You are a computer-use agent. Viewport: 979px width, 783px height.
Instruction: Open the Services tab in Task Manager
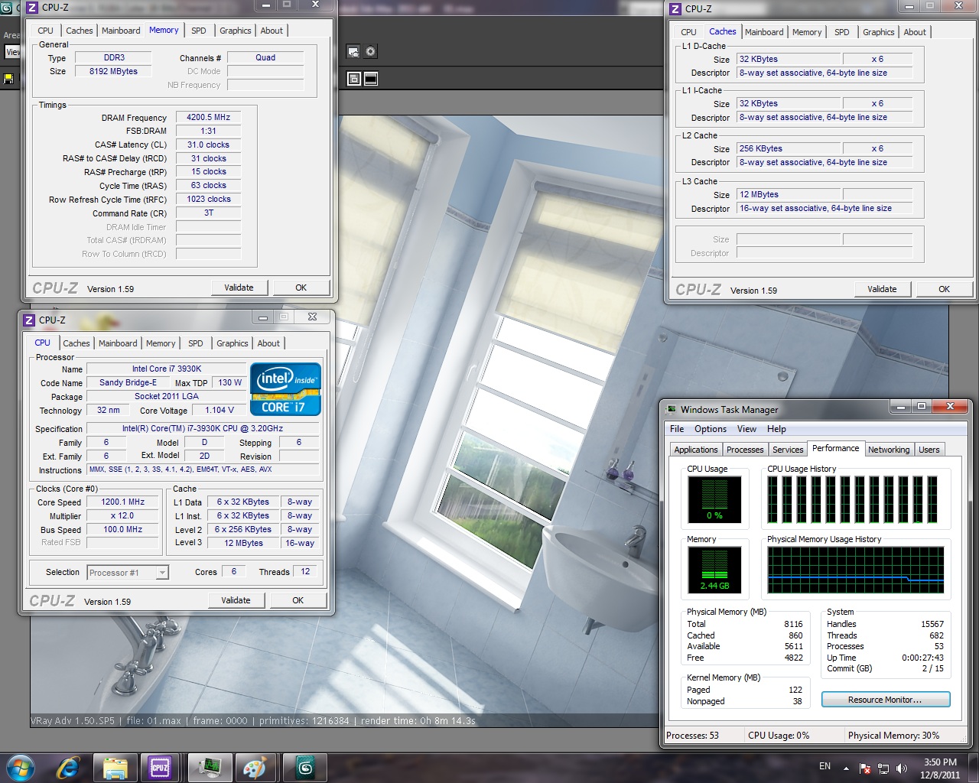coord(788,450)
